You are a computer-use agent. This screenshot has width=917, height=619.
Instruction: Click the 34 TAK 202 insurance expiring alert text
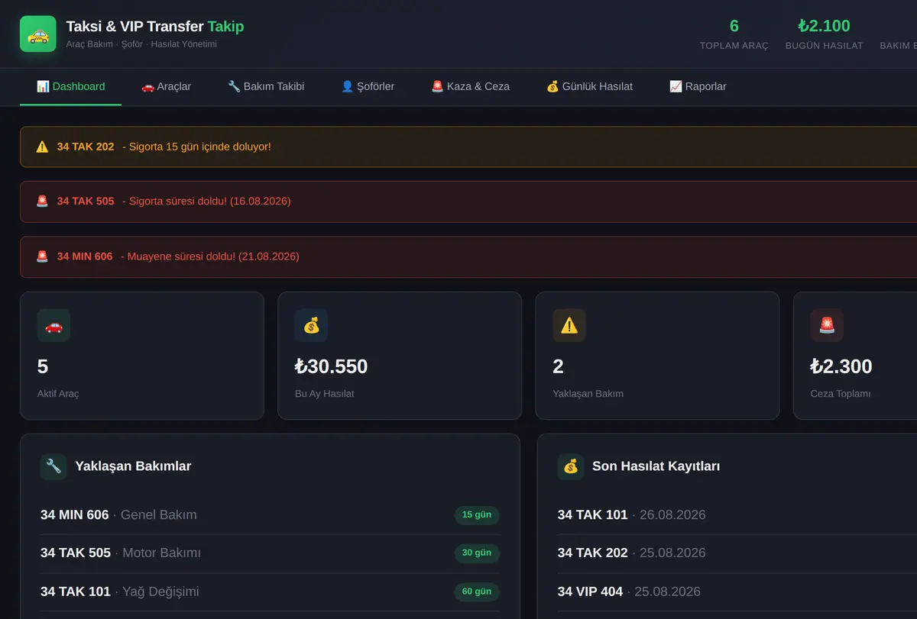tap(164, 147)
